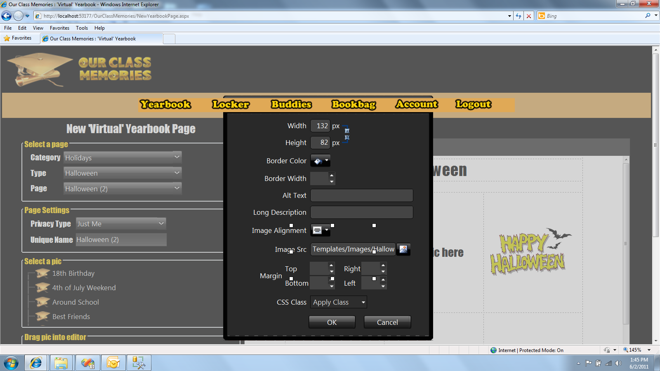660x371 pixels.
Task: Open the Image Alignment dropdown
Action: (321, 230)
